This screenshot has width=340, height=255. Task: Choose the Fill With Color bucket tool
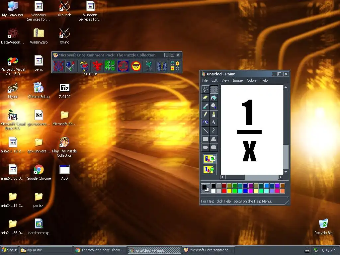213,98
